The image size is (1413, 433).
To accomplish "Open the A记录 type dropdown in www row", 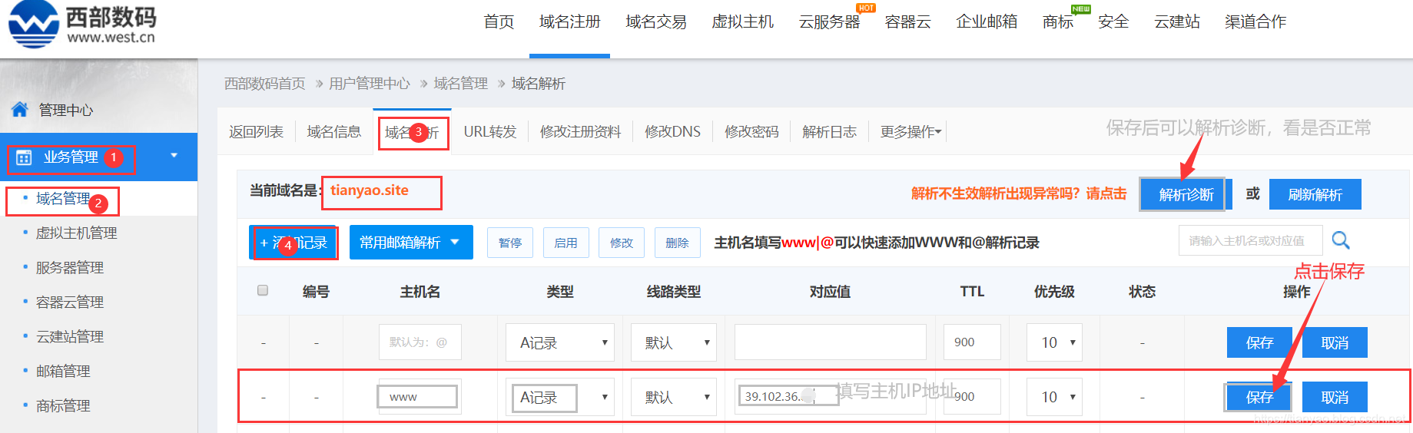I will pyautogui.click(x=560, y=397).
